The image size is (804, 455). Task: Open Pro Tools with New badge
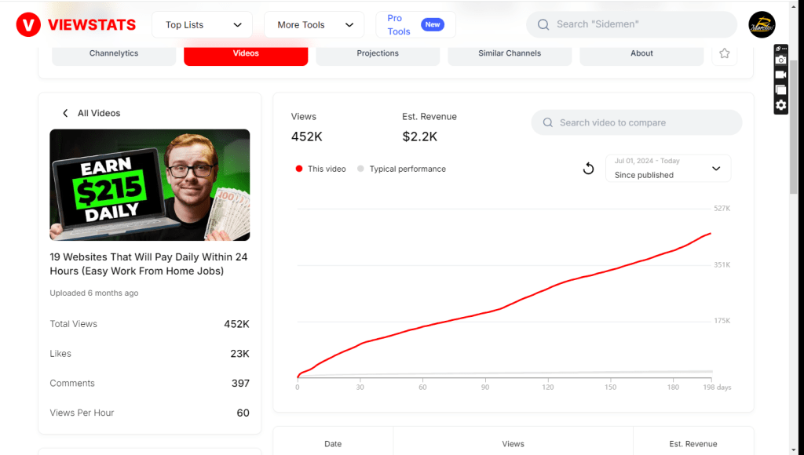click(415, 24)
